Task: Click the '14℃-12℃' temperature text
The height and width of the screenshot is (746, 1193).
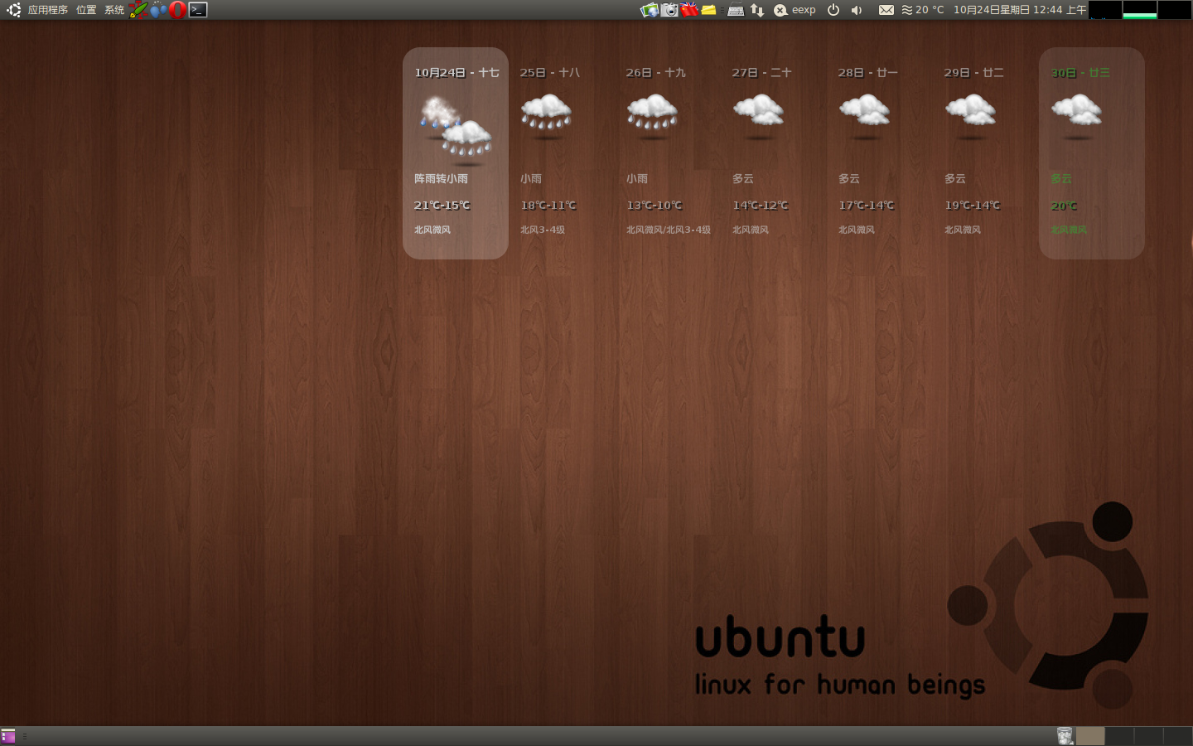Action: [x=761, y=206]
